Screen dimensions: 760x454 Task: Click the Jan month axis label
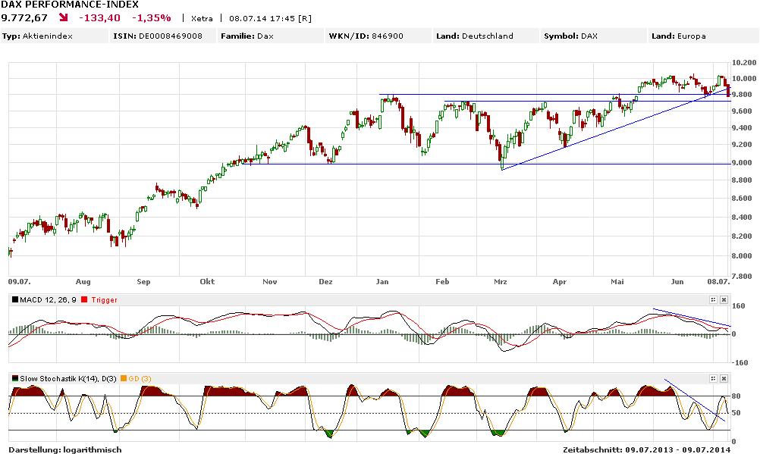[382, 281]
